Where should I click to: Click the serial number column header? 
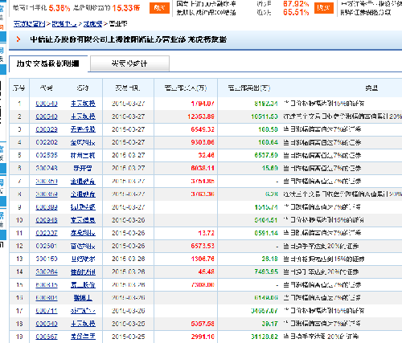19,88
